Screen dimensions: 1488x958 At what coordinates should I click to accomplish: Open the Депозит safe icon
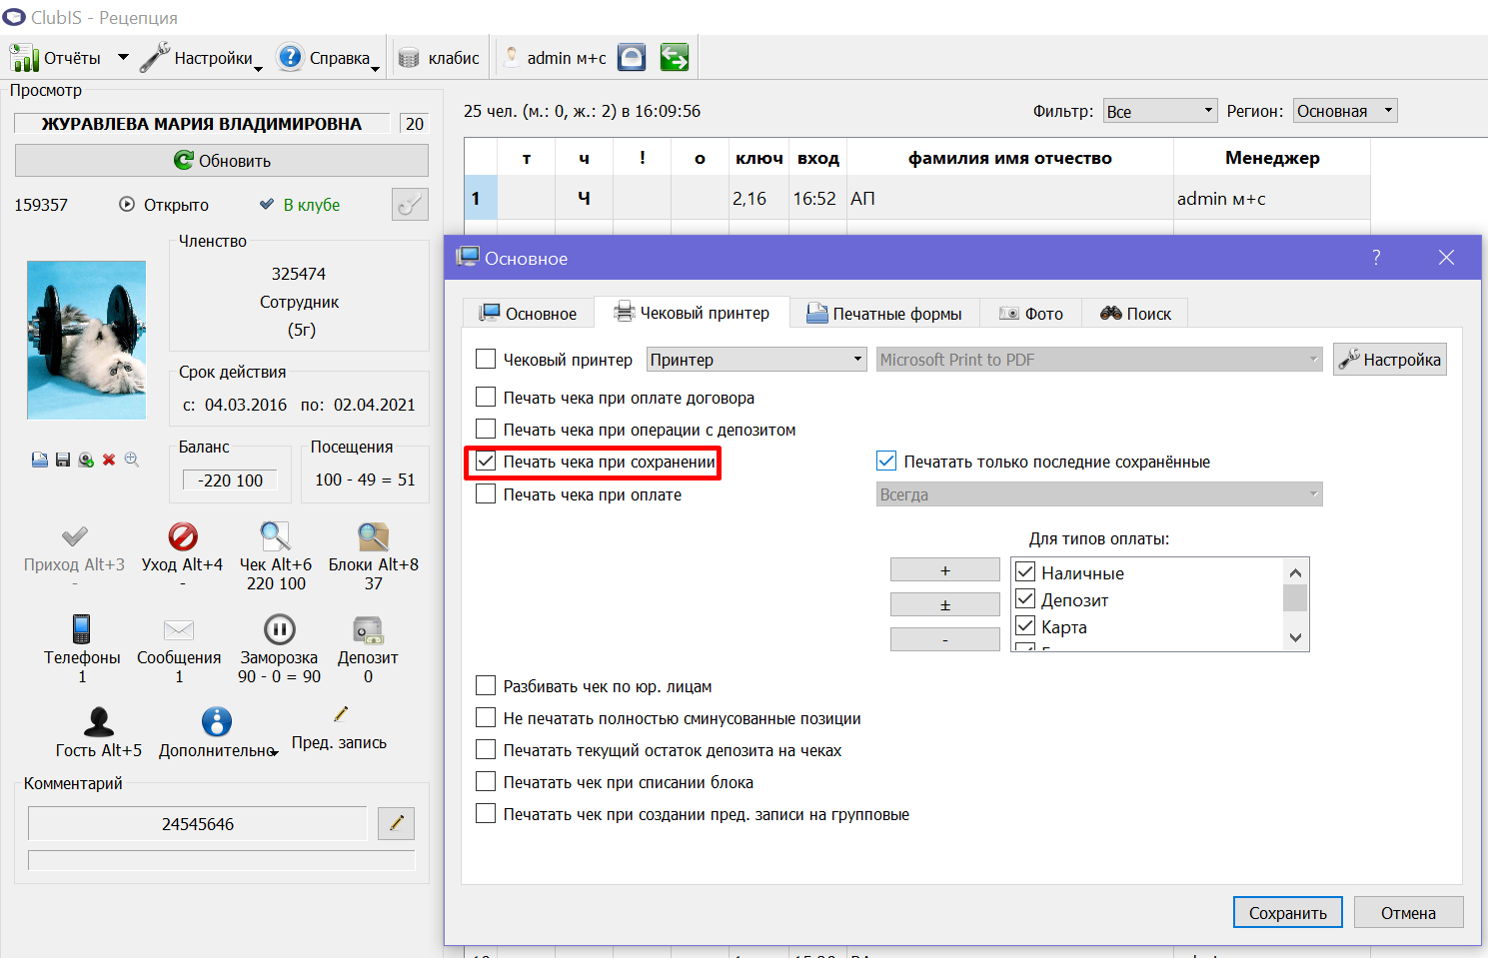[x=368, y=629]
